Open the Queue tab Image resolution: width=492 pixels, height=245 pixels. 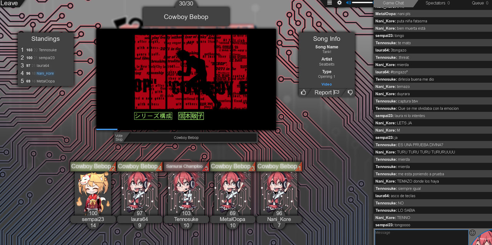[480, 3]
